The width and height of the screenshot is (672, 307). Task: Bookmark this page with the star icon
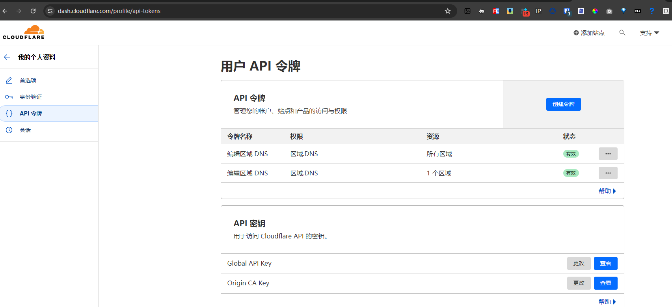448,11
